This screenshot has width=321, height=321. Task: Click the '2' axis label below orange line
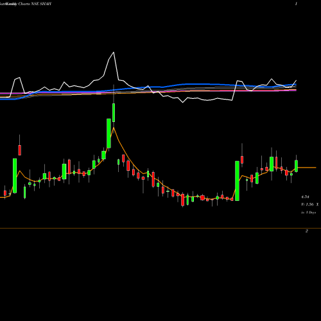(307, 231)
